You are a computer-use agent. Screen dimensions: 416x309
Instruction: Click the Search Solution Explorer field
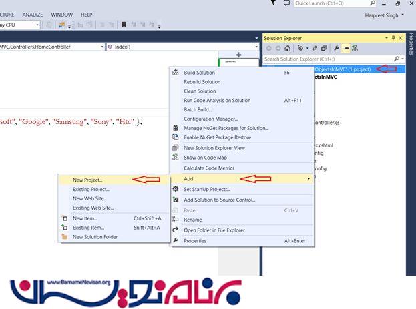pos(329,59)
